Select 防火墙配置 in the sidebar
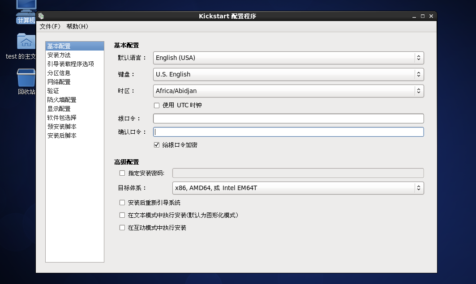Screen dimensions: 476x284 click(75, 100)
